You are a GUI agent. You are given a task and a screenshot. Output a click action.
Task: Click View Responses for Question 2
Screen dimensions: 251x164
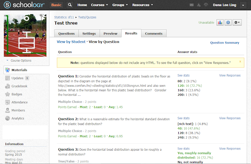tap(230, 118)
